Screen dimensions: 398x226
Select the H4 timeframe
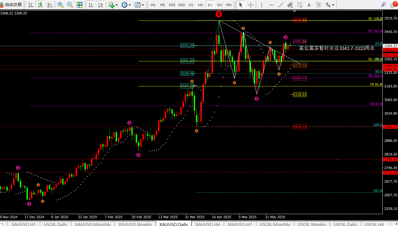click(x=200, y=5)
